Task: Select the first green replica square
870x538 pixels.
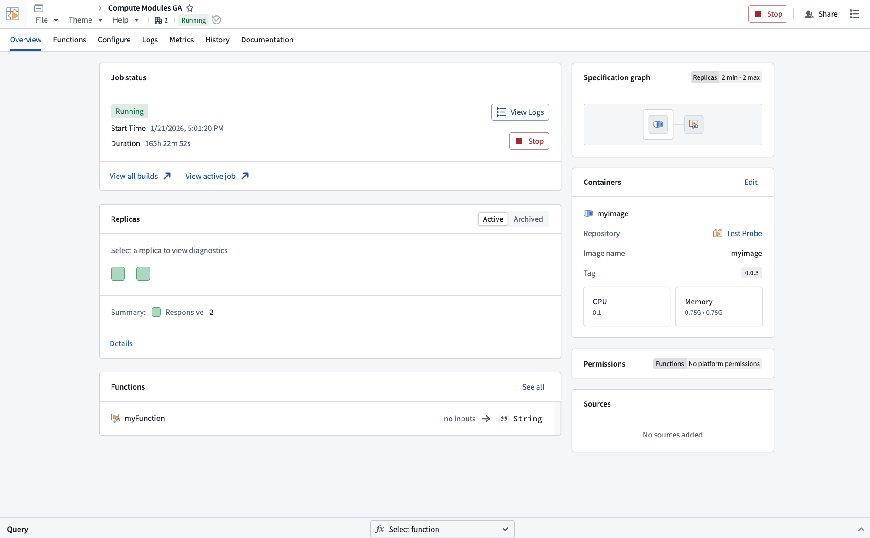Action: 118,274
